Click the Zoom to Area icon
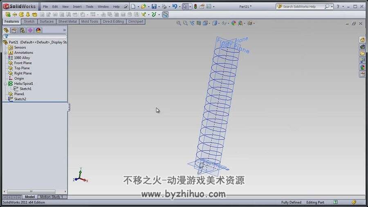The height and width of the screenshot is (207, 368). [185, 23]
